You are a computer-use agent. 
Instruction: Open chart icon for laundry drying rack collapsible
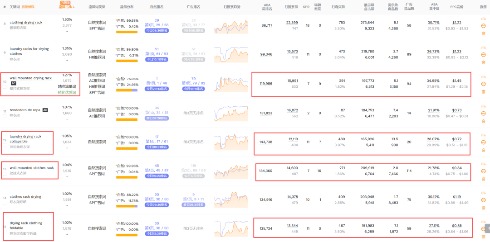point(484,134)
